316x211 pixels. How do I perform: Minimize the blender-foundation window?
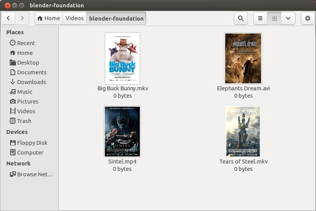15,6
